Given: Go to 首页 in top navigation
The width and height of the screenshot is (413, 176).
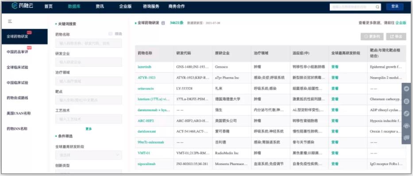Looking at the screenshot, I should (x=48, y=7).
